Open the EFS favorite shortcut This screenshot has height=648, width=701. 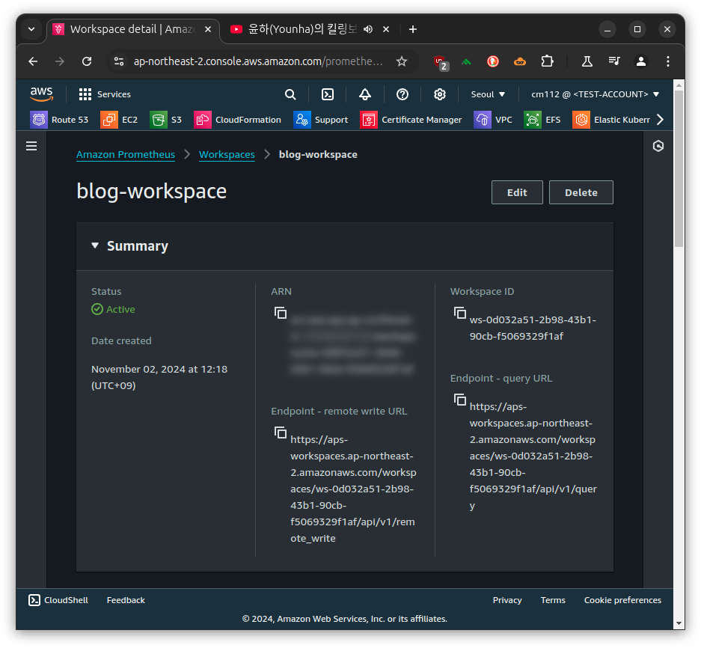(542, 120)
